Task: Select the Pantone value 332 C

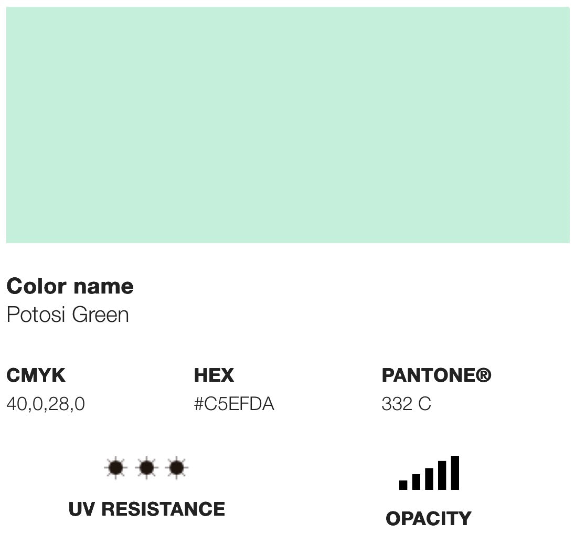Action: tap(406, 404)
